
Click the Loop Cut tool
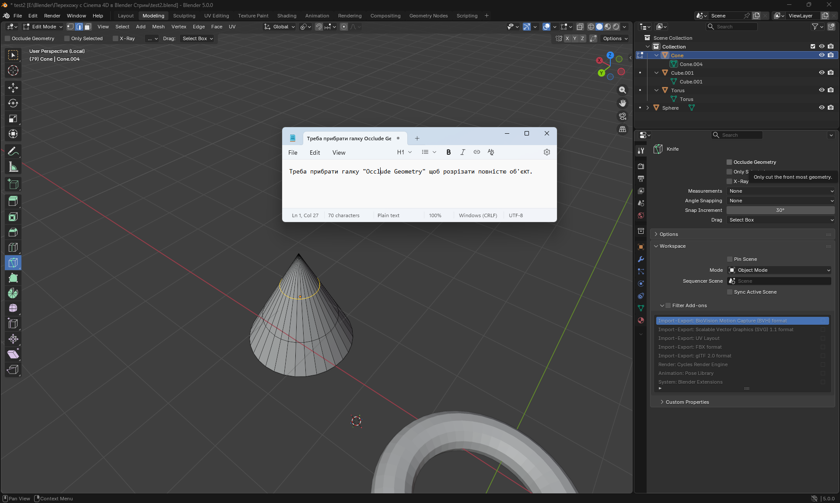tap(13, 247)
